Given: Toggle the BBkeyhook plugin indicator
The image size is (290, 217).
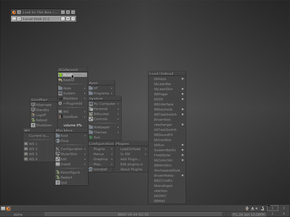Looking at the screenshot, I should tap(183, 109).
